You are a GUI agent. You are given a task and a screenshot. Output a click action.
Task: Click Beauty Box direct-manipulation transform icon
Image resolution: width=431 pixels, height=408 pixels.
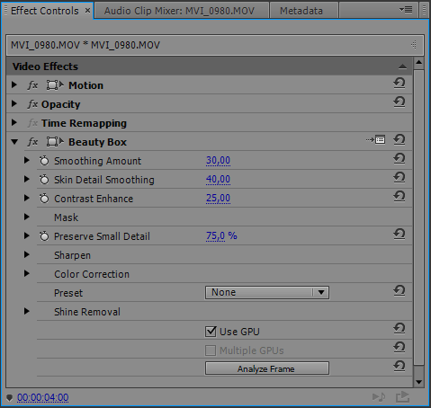pyautogui.click(x=55, y=142)
